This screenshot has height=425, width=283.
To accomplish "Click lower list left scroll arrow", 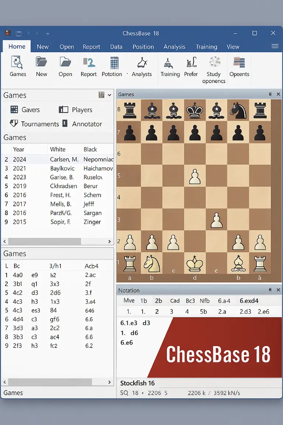I will pos(4,382).
